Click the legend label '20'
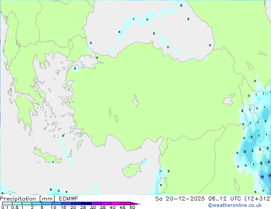This screenshot has height=209, width=271. point(73,207)
